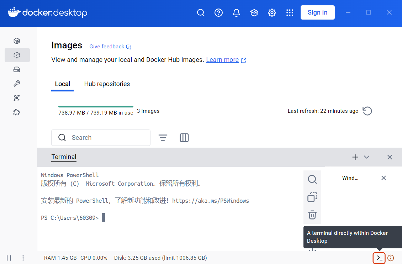The height and width of the screenshot is (264, 402).
Task: Open the Docker apps grid icon
Action: pyautogui.click(x=290, y=12)
